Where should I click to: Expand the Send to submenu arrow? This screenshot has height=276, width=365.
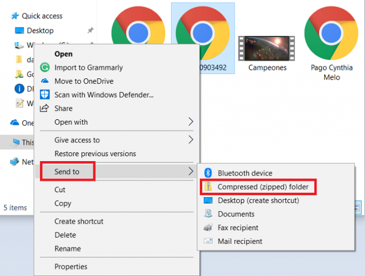pyautogui.click(x=191, y=171)
